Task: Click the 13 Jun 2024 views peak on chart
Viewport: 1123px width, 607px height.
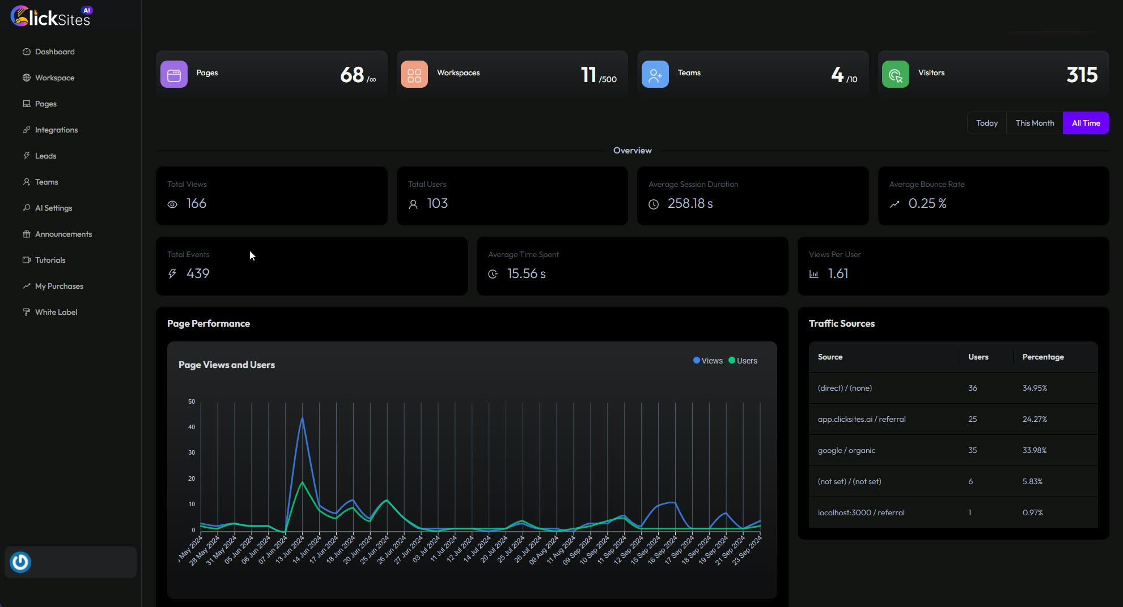Action: click(x=302, y=418)
